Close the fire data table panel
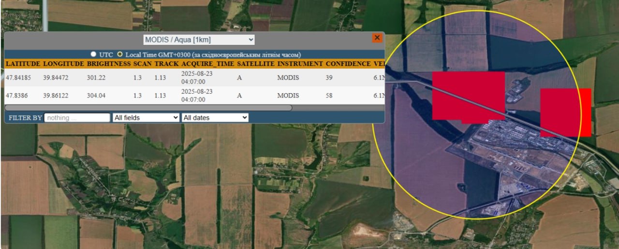 [377, 38]
